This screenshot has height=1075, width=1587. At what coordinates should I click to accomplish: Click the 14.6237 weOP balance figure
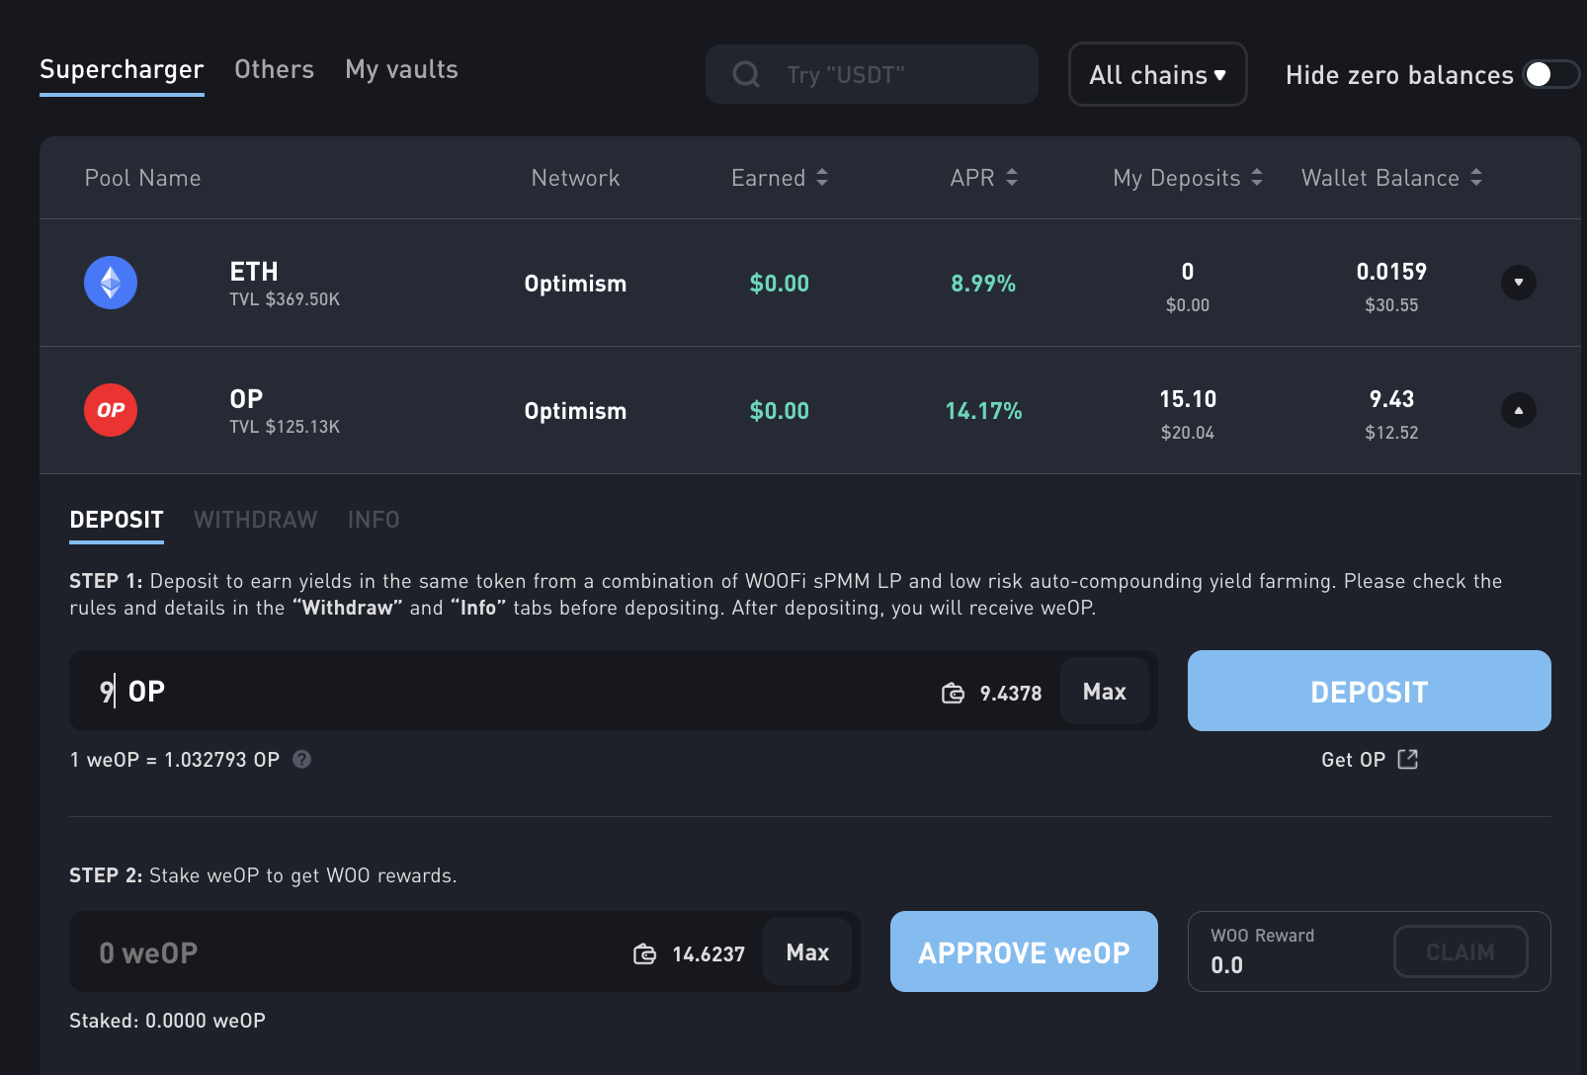tap(709, 954)
